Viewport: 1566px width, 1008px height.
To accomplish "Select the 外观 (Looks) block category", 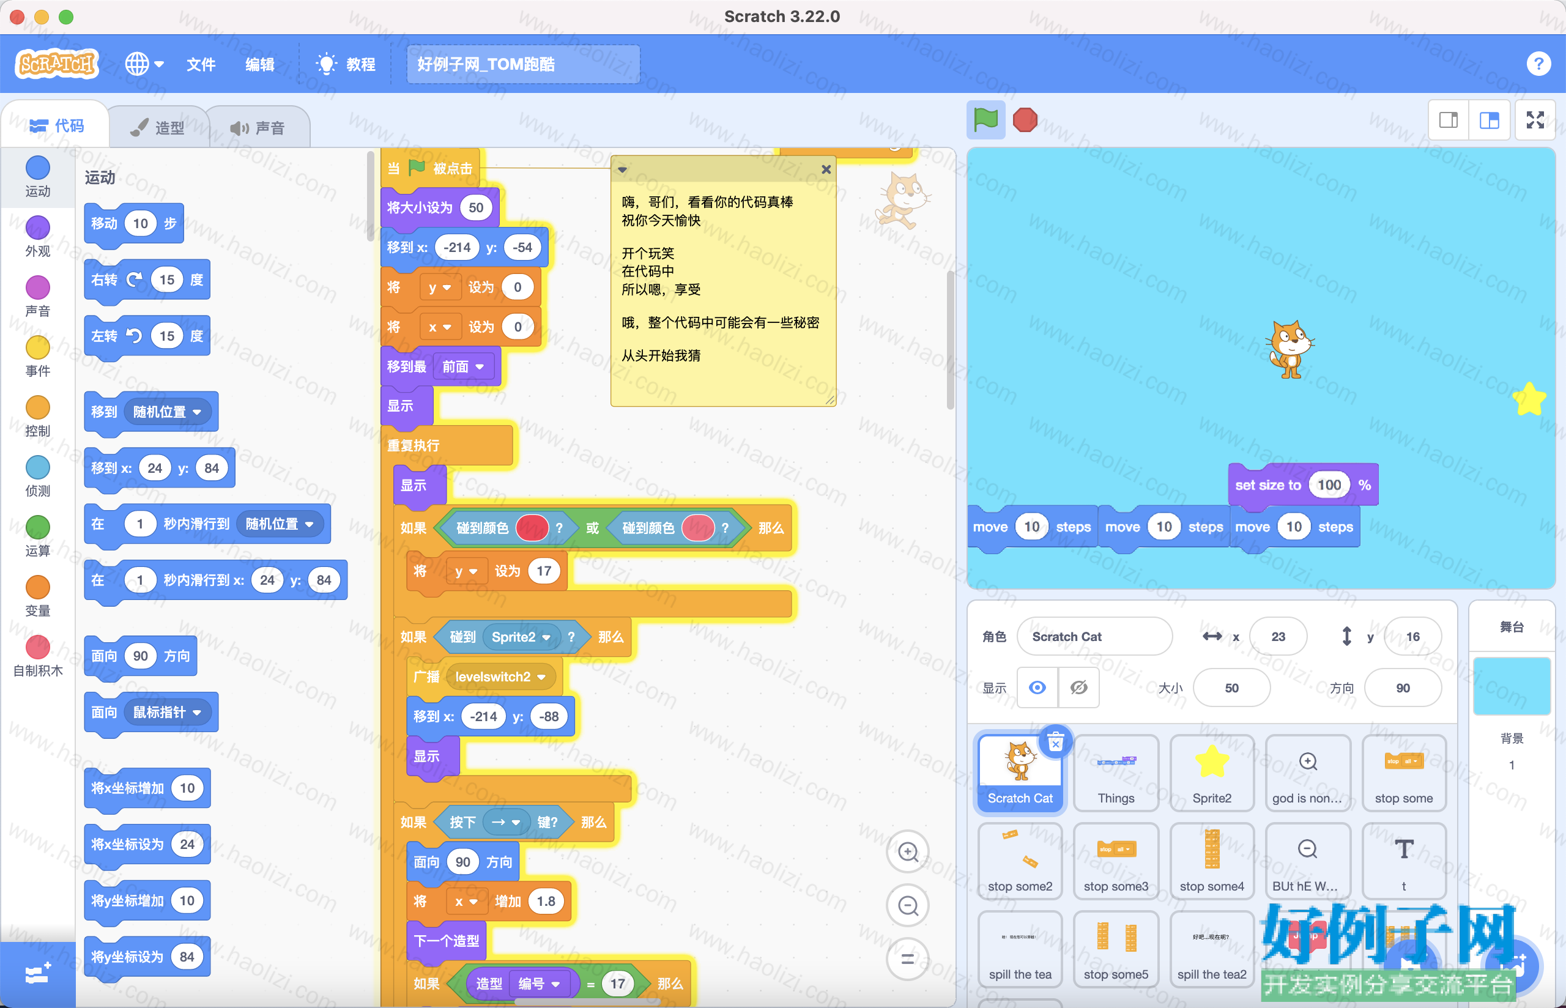I will pos(37,236).
